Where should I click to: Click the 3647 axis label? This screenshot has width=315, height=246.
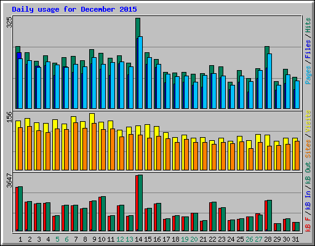9,180
